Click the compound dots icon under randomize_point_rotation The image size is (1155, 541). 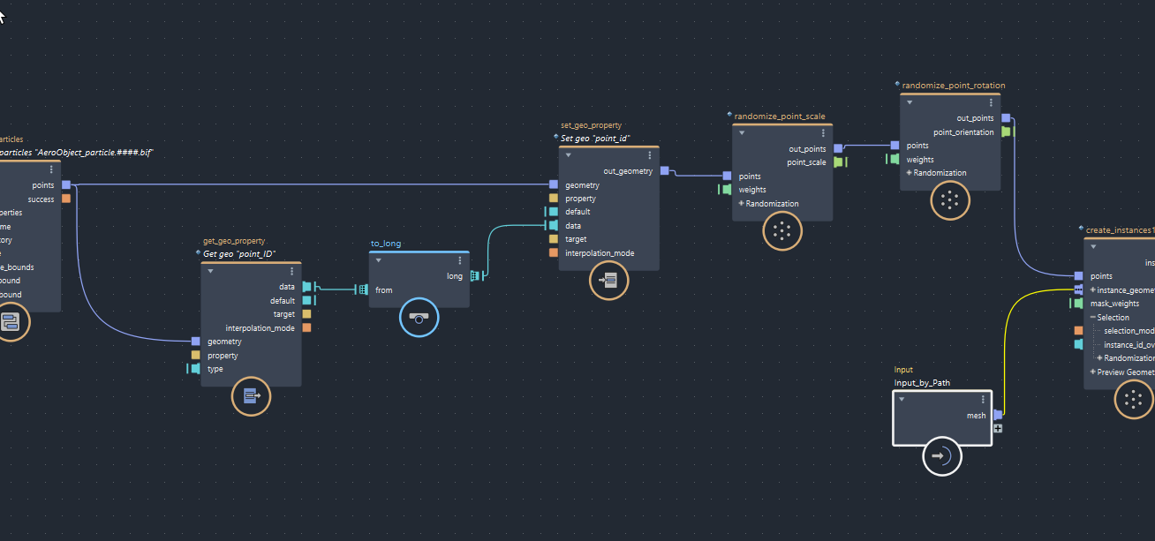pyautogui.click(x=949, y=200)
